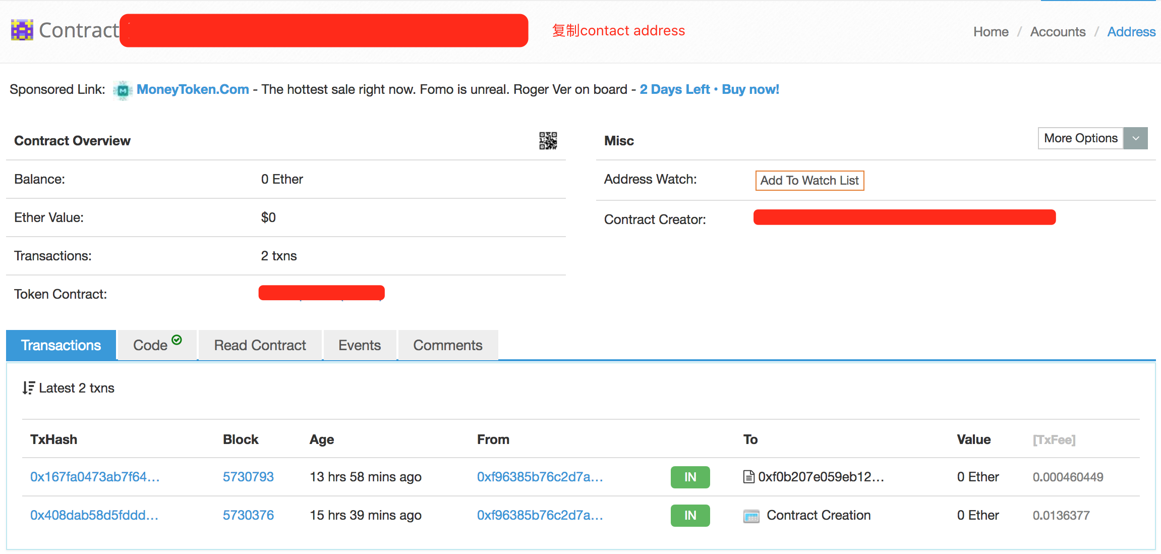
Task: Click the IN badge in block 5730376 row
Action: [x=690, y=516]
